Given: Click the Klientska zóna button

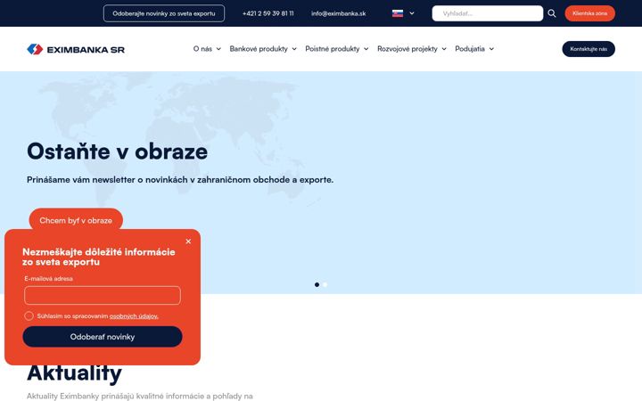Looking at the screenshot, I should click(x=589, y=13).
